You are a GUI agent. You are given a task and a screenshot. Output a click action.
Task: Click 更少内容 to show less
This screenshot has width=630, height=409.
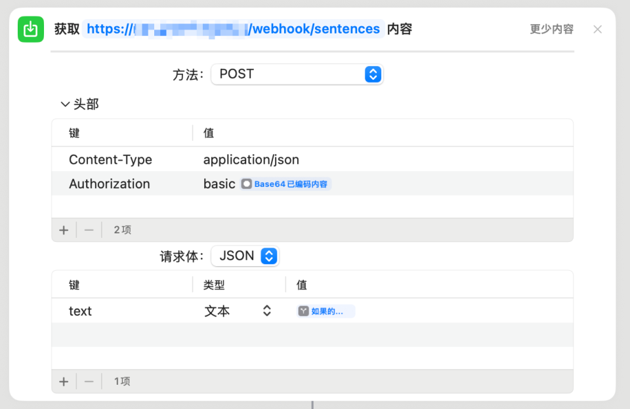tap(551, 29)
